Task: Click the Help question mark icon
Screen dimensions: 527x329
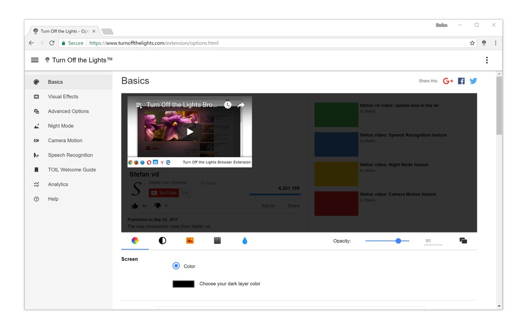Action: 36,199
